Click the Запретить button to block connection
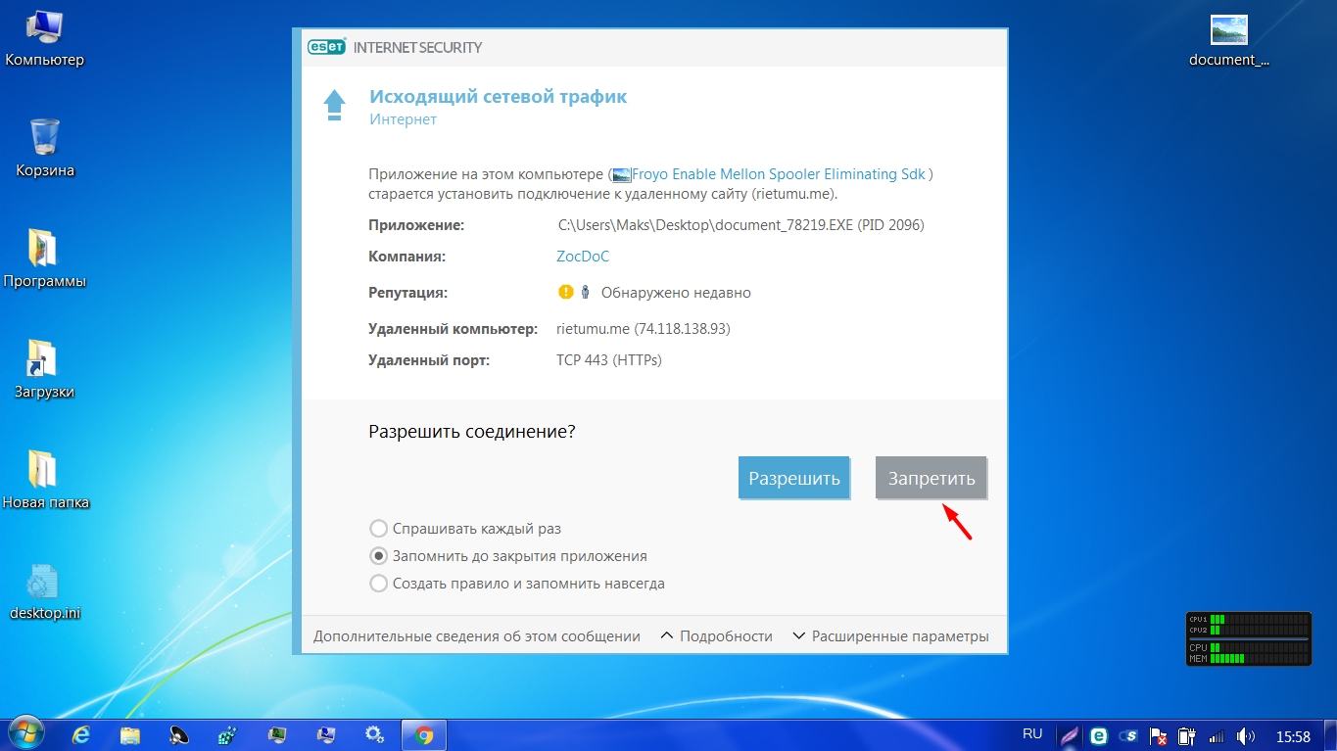Image resolution: width=1337 pixels, height=751 pixels. [931, 479]
